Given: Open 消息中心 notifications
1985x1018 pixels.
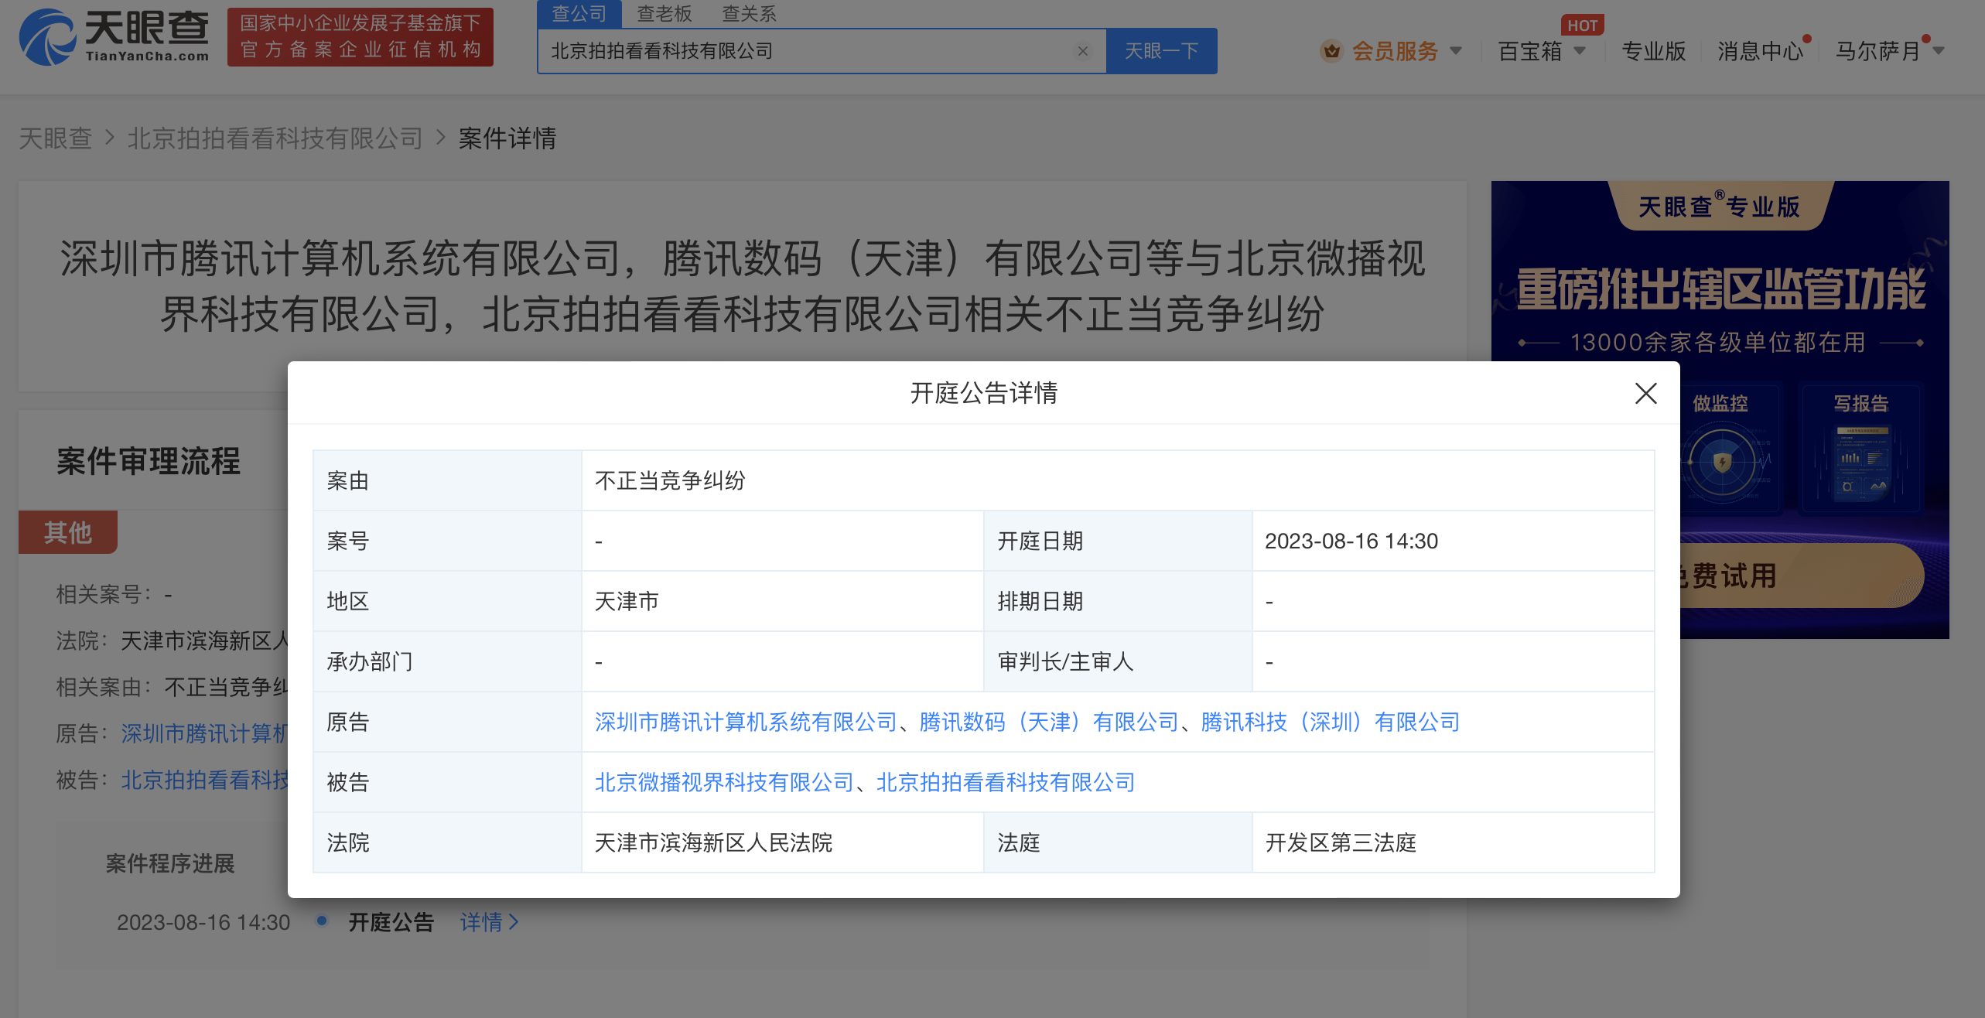Looking at the screenshot, I should coord(1760,51).
